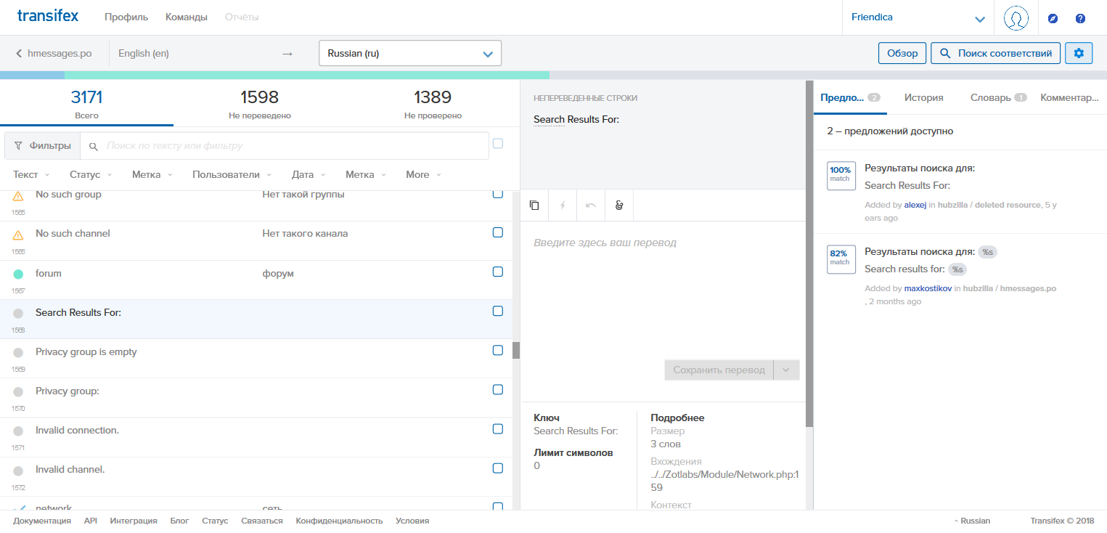Open the user profile avatar

click(1016, 18)
